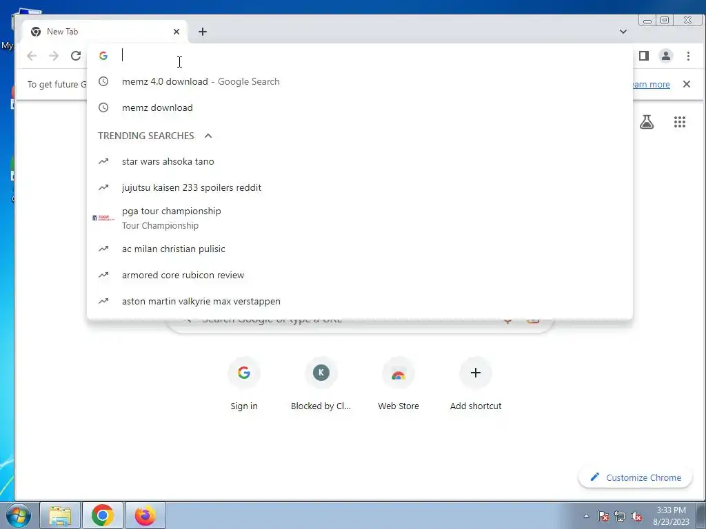
Task: Click the browser Forward arrow
Action: coord(54,56)
